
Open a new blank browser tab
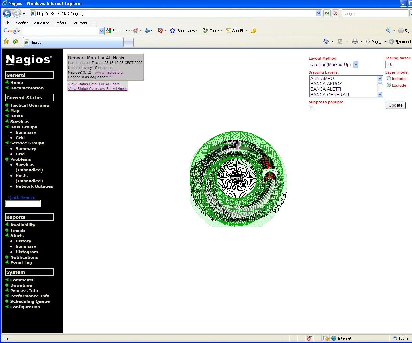[x=129, y=42]
